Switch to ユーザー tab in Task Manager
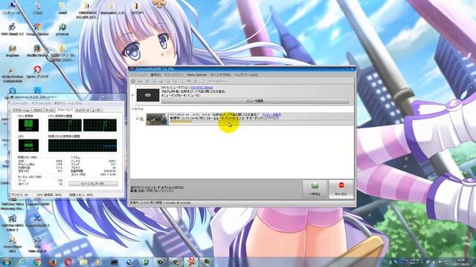The image size is (476, 267). pyautogui.click(x=97, y=111)
